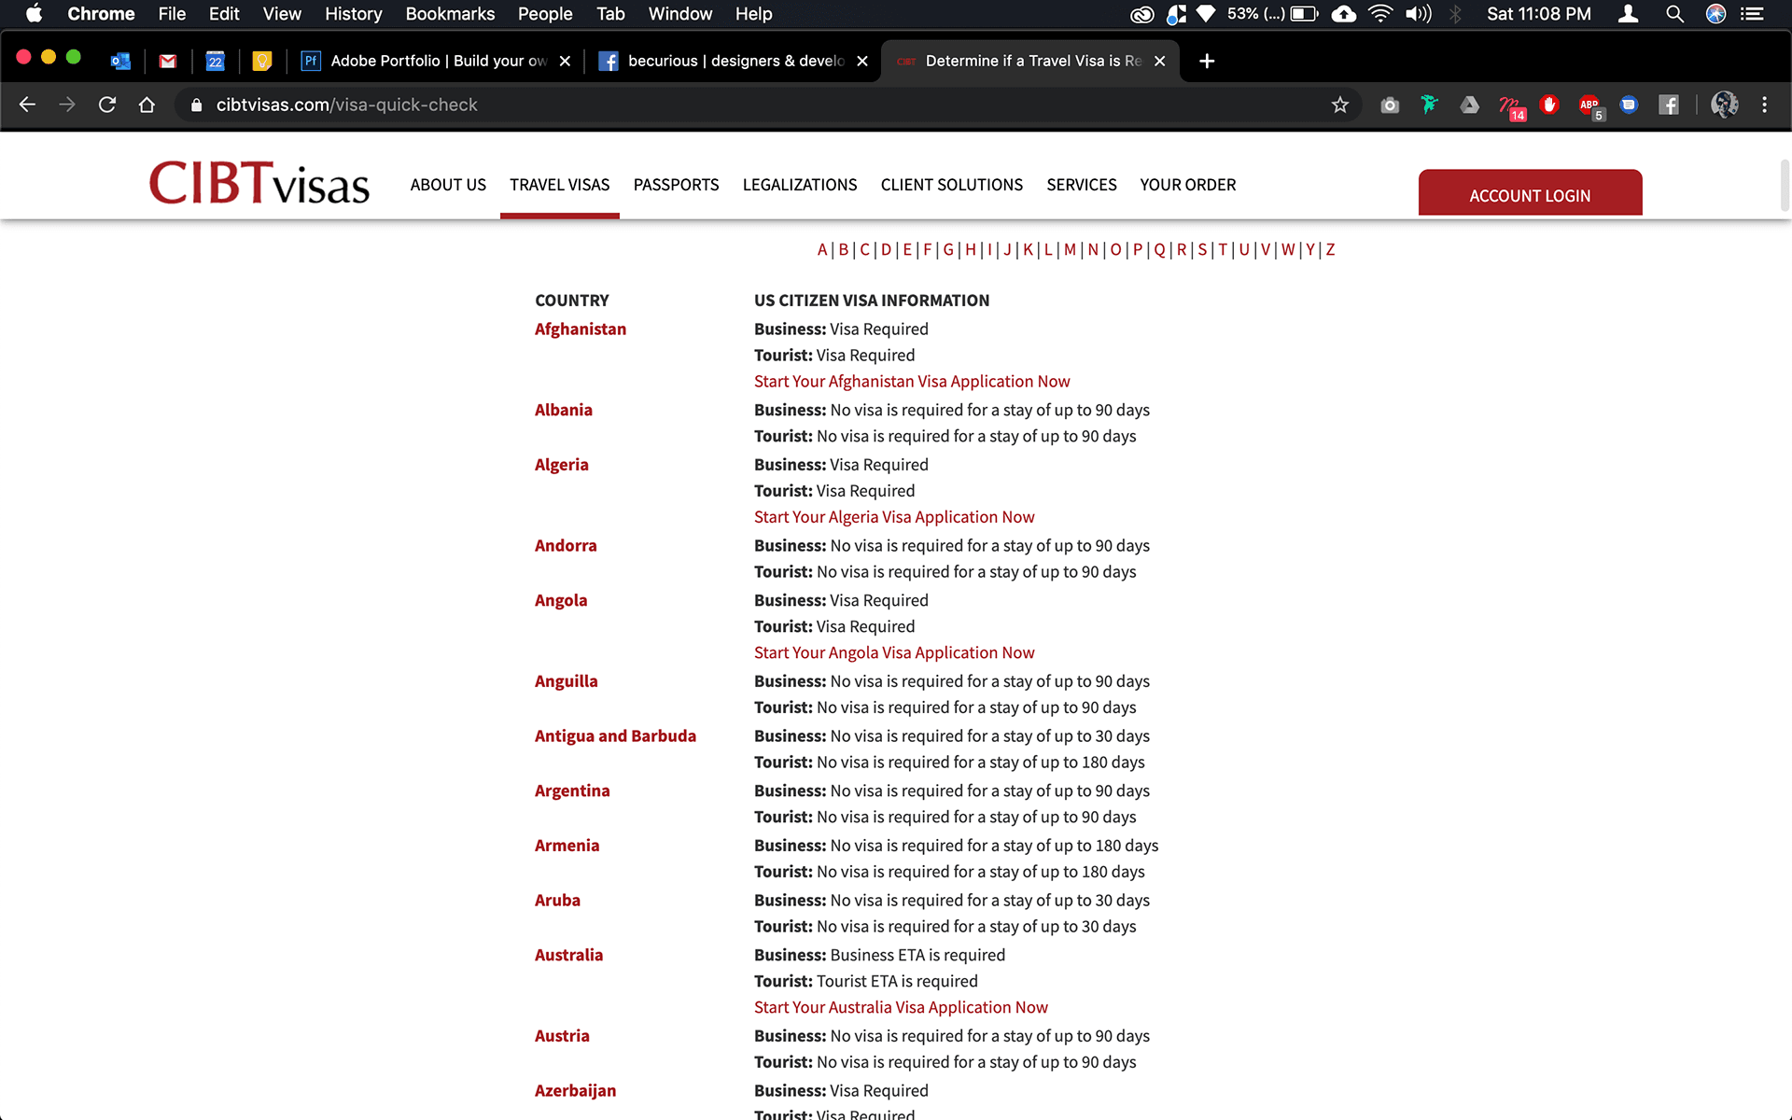Open the pinned Gmail tab
1792x1120 pixels.
pyautogui.click(x=168, y=61)
